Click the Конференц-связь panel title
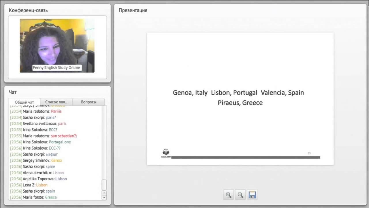 click(28, 10)
